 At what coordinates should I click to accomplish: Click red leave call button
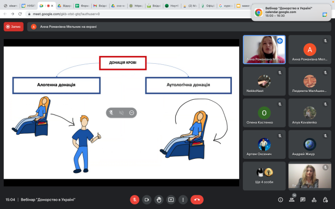pos(197,200)
